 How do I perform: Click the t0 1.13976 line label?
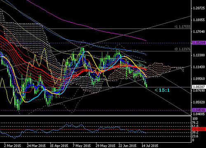183,49
